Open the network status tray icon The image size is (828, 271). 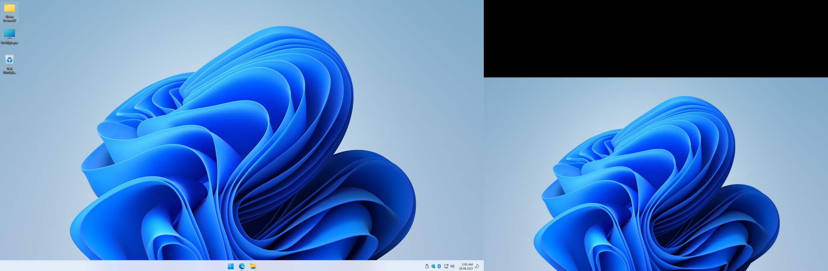point(446,266)
